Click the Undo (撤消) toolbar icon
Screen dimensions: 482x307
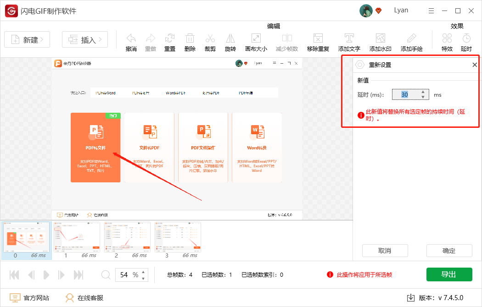(x=131, y=38)
